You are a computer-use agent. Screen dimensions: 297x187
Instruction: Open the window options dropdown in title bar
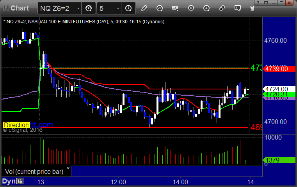point(266,3)
